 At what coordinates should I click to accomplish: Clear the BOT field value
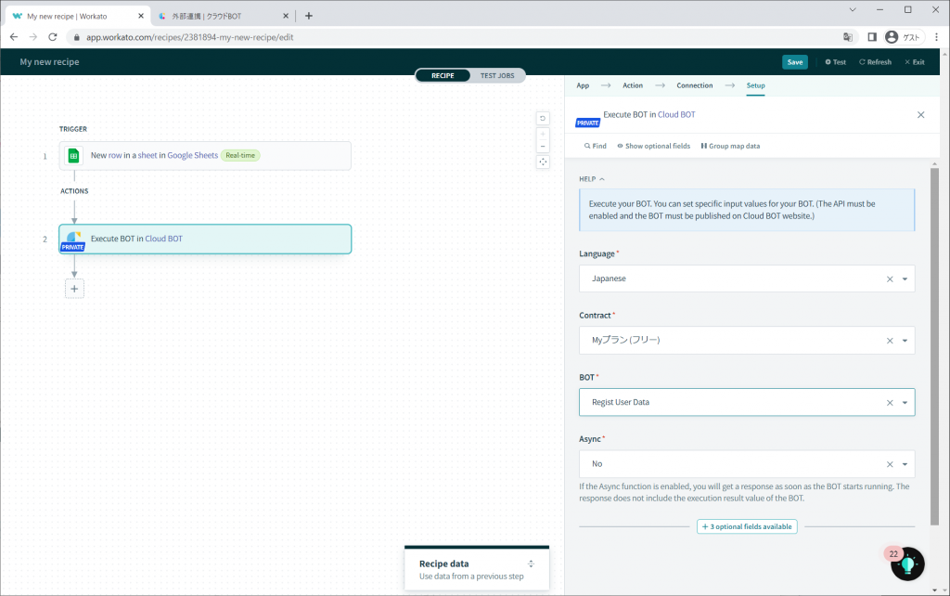pos(890,403)
